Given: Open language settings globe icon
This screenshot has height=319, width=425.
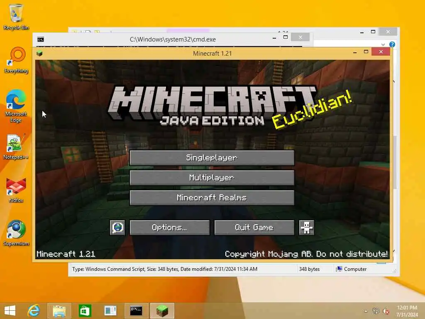Looking at the screenshot, I should 117,227.
